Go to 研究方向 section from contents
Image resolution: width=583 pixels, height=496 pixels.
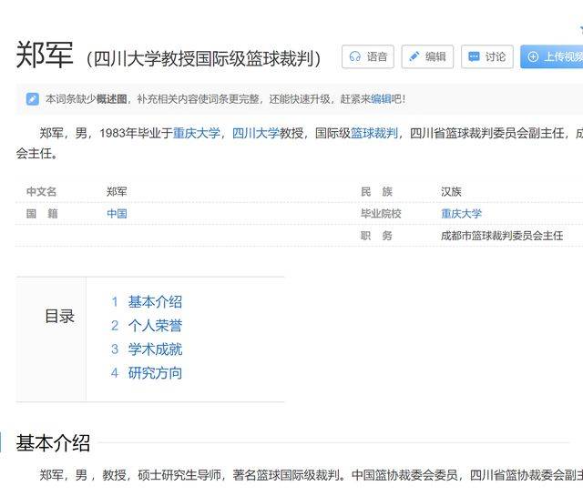pyautogui.click(x=155, y=373)
